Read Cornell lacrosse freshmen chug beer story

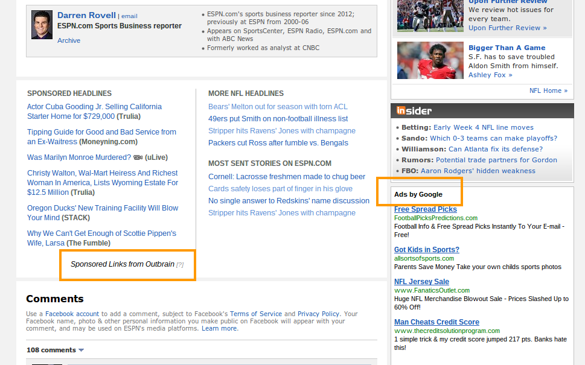(287, 177)
